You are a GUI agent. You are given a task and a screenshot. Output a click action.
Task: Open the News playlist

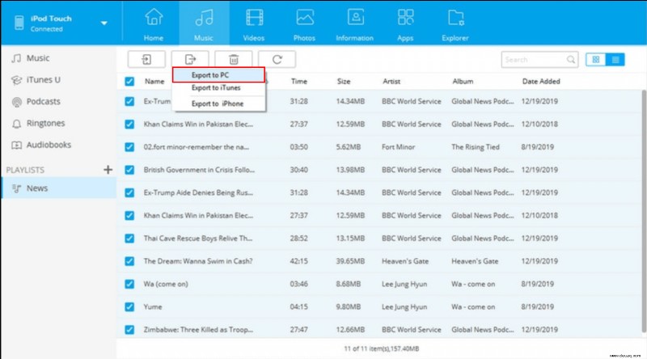tap(58, 188)
